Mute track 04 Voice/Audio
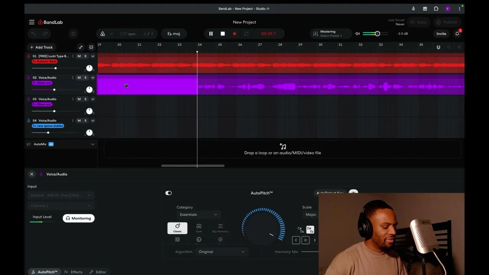The width and height of the screenshot is (489, 275). point(79,121)
